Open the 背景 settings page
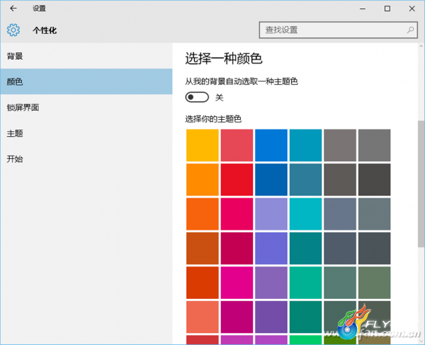Viewport: 425px width, 345px height. click(86, 56)
